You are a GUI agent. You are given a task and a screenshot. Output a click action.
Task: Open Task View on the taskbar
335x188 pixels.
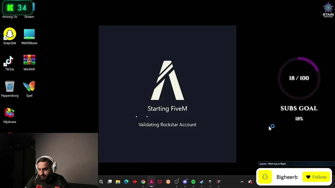pyautogui.click(x=110, y=182)
